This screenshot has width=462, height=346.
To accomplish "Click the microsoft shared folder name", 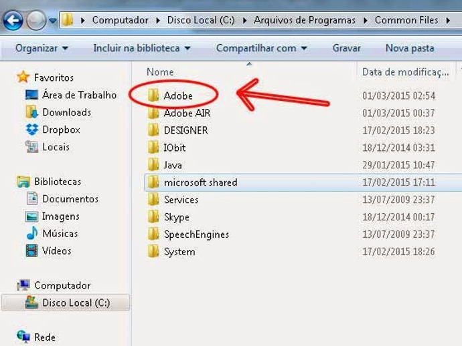I will pos(201,182).
